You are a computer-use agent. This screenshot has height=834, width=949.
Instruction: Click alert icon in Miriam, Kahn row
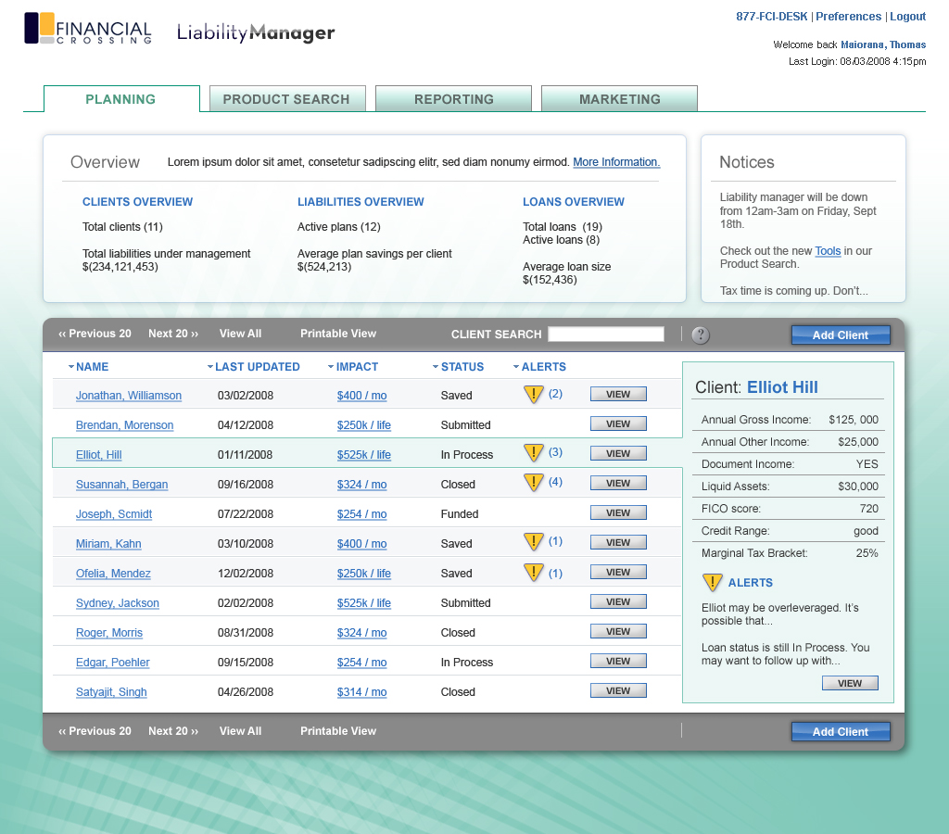534,542
